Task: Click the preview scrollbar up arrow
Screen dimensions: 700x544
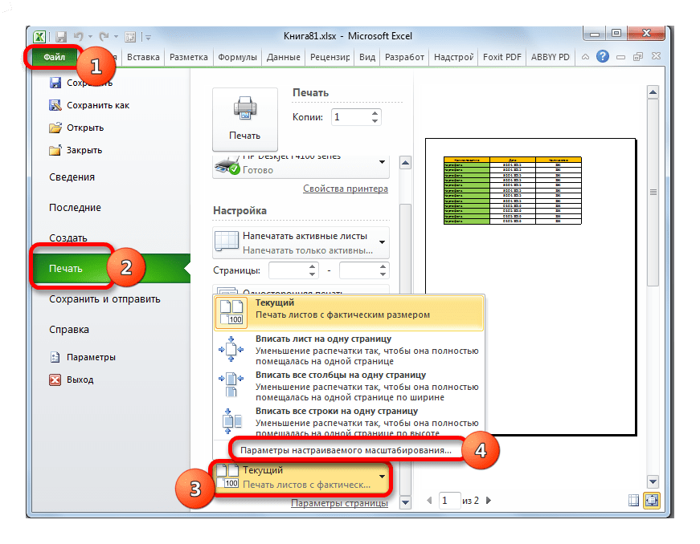Action: tap(653, 92)
